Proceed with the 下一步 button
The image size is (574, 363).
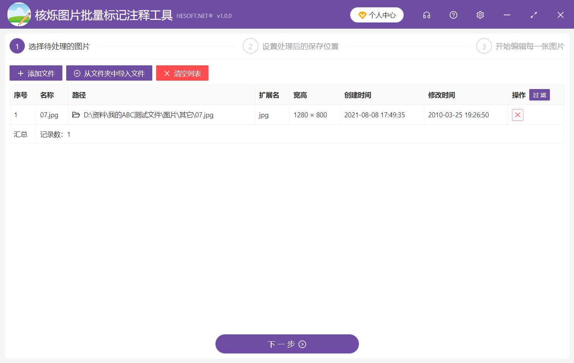[287, 344]
